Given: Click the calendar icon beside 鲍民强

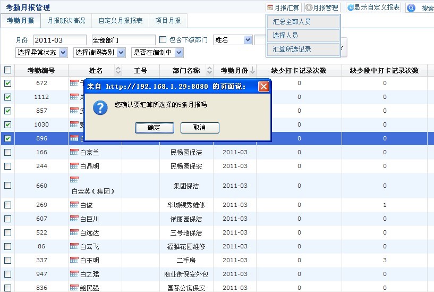Looking at the screenshot, I should coord(74,288).
